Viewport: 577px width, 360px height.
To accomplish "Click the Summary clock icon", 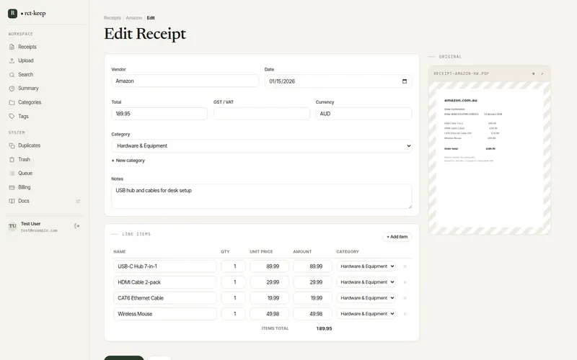I will pyautogui.click(x=12, y=88).
